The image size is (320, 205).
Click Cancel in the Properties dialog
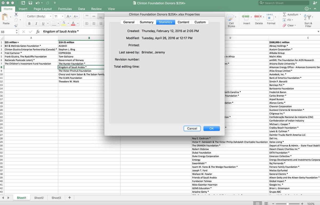[192, 128]
